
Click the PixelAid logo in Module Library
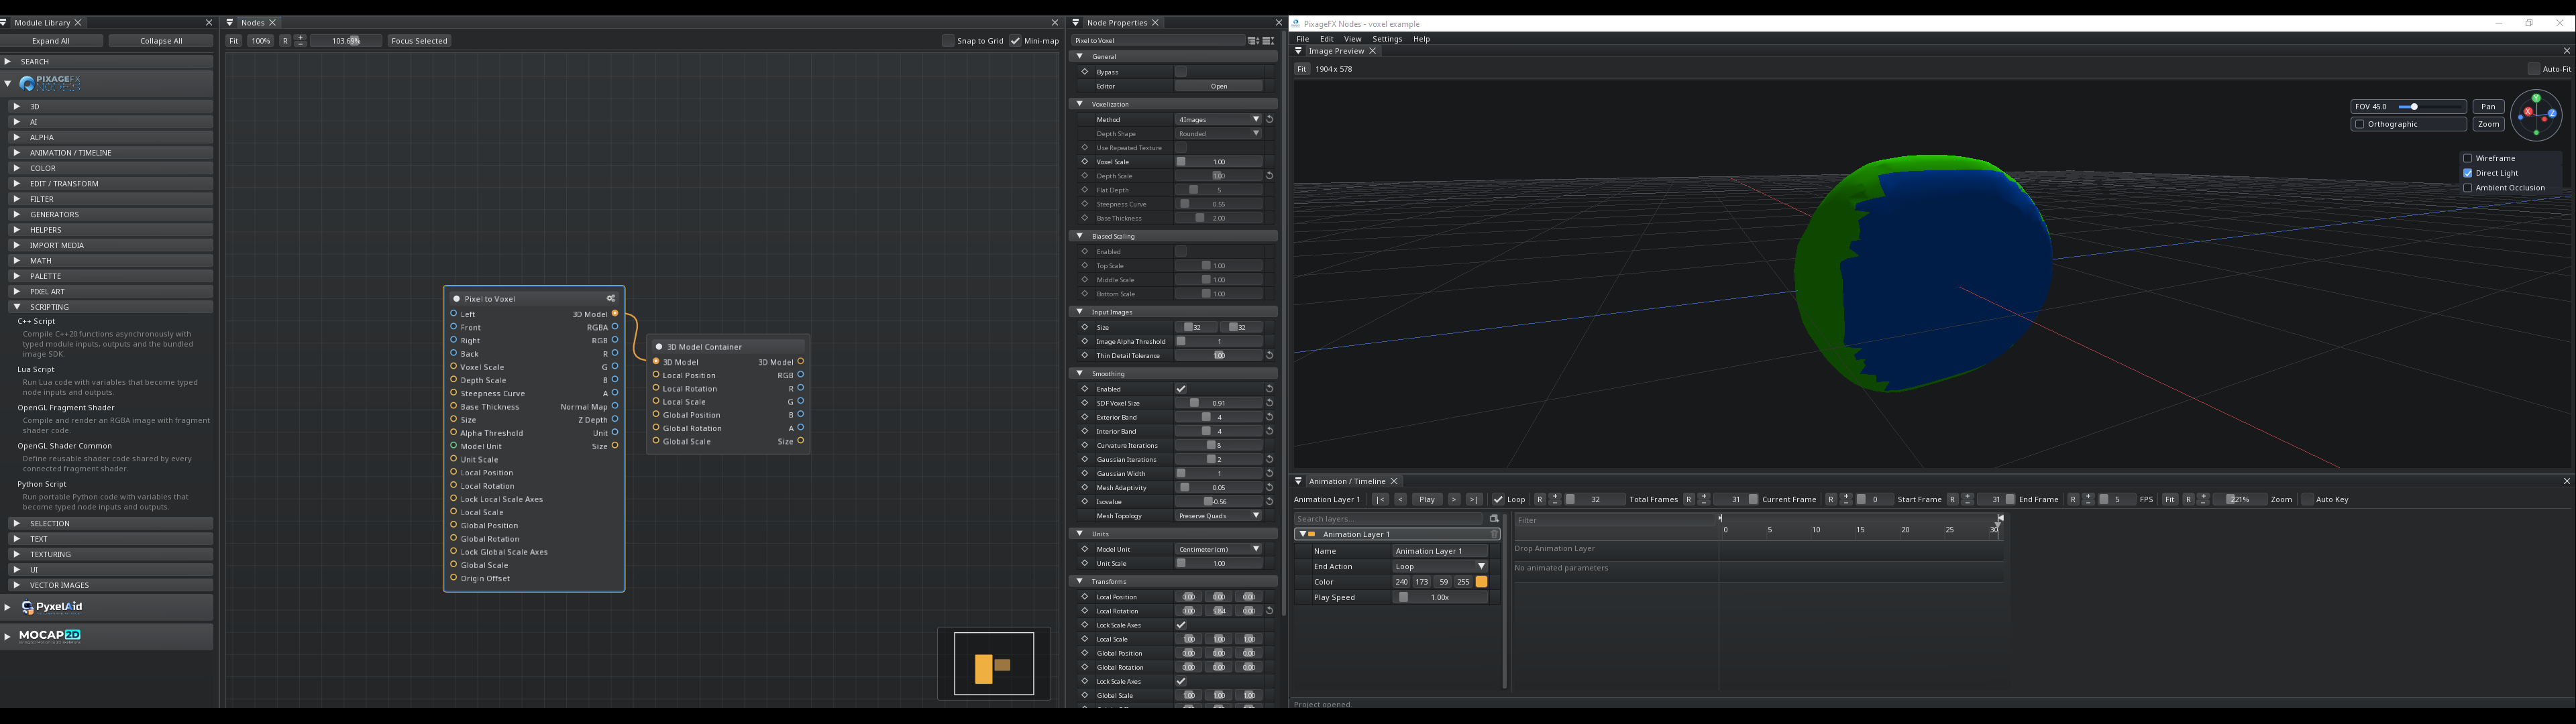[x=52, y=607]
